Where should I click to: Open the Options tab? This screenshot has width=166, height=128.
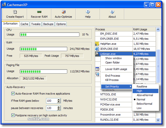(61, 24)
